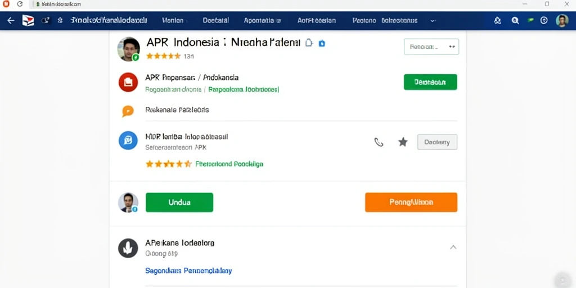576x288 pixels.
Task: Open the dropdown box beside APR Indonesia title
Action: [x=431, y=47]
